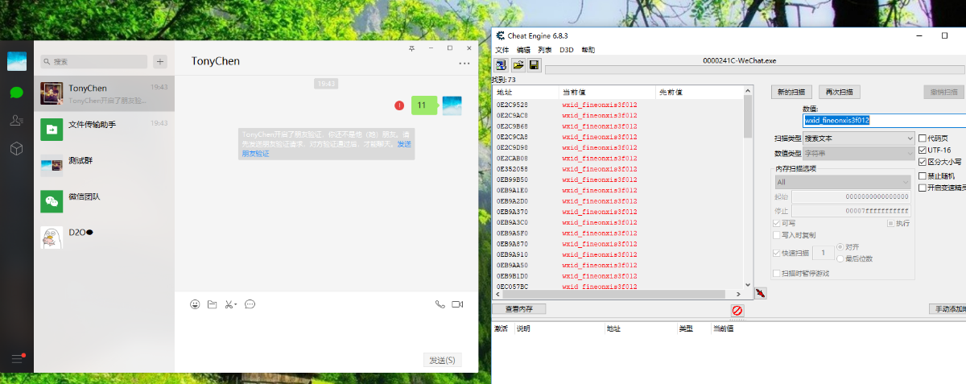Open chat info three-dots menu
The image size is (966, 384).
tap(464, 63)
